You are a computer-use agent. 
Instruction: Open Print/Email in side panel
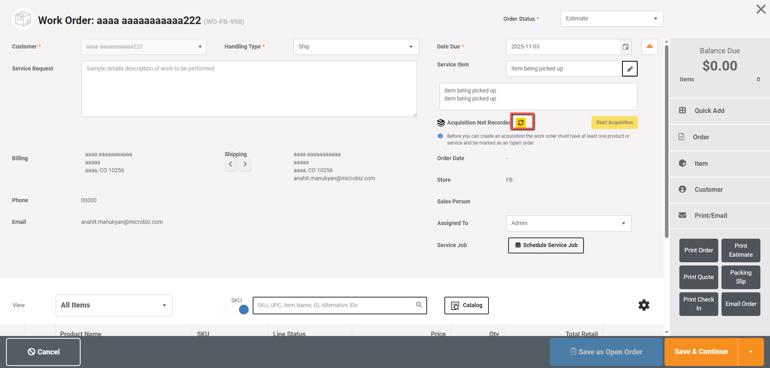[720, 216]
